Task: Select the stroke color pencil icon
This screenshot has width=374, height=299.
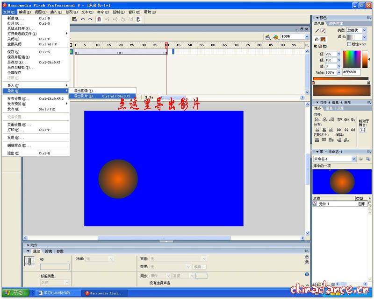Action: click(x=317, y=31)
